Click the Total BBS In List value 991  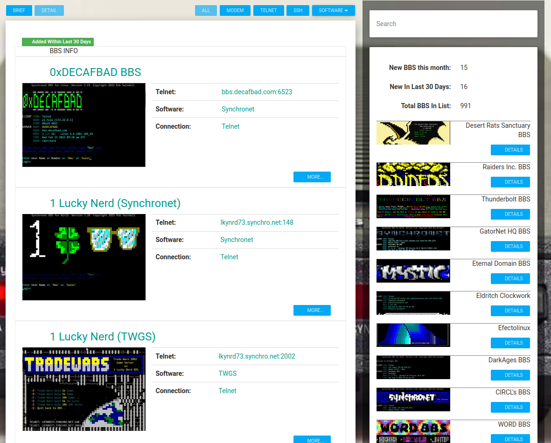tap(466, 106)
